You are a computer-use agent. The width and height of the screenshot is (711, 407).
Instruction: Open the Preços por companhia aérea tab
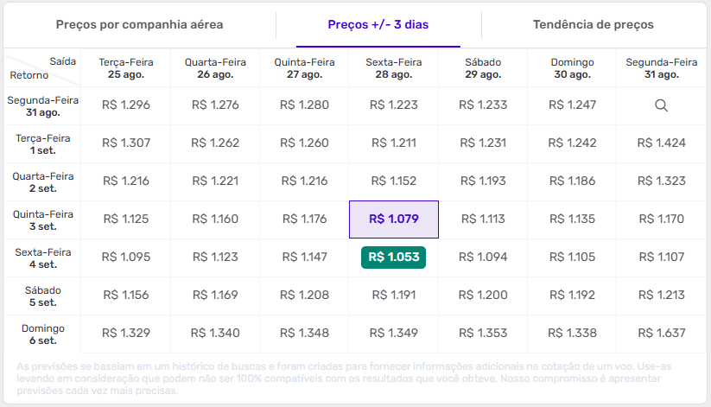(139, 24)
